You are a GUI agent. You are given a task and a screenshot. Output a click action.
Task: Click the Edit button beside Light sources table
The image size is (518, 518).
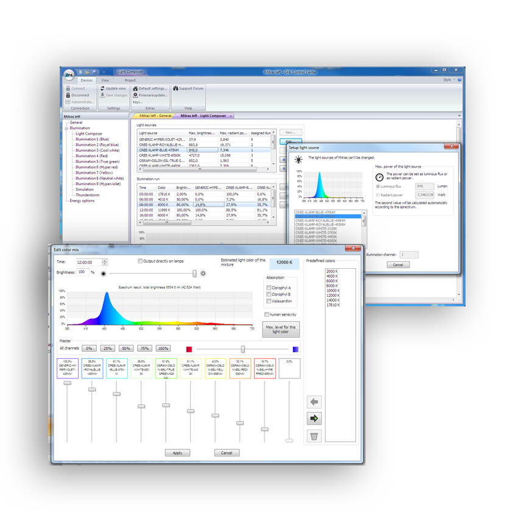pos(290,142)
